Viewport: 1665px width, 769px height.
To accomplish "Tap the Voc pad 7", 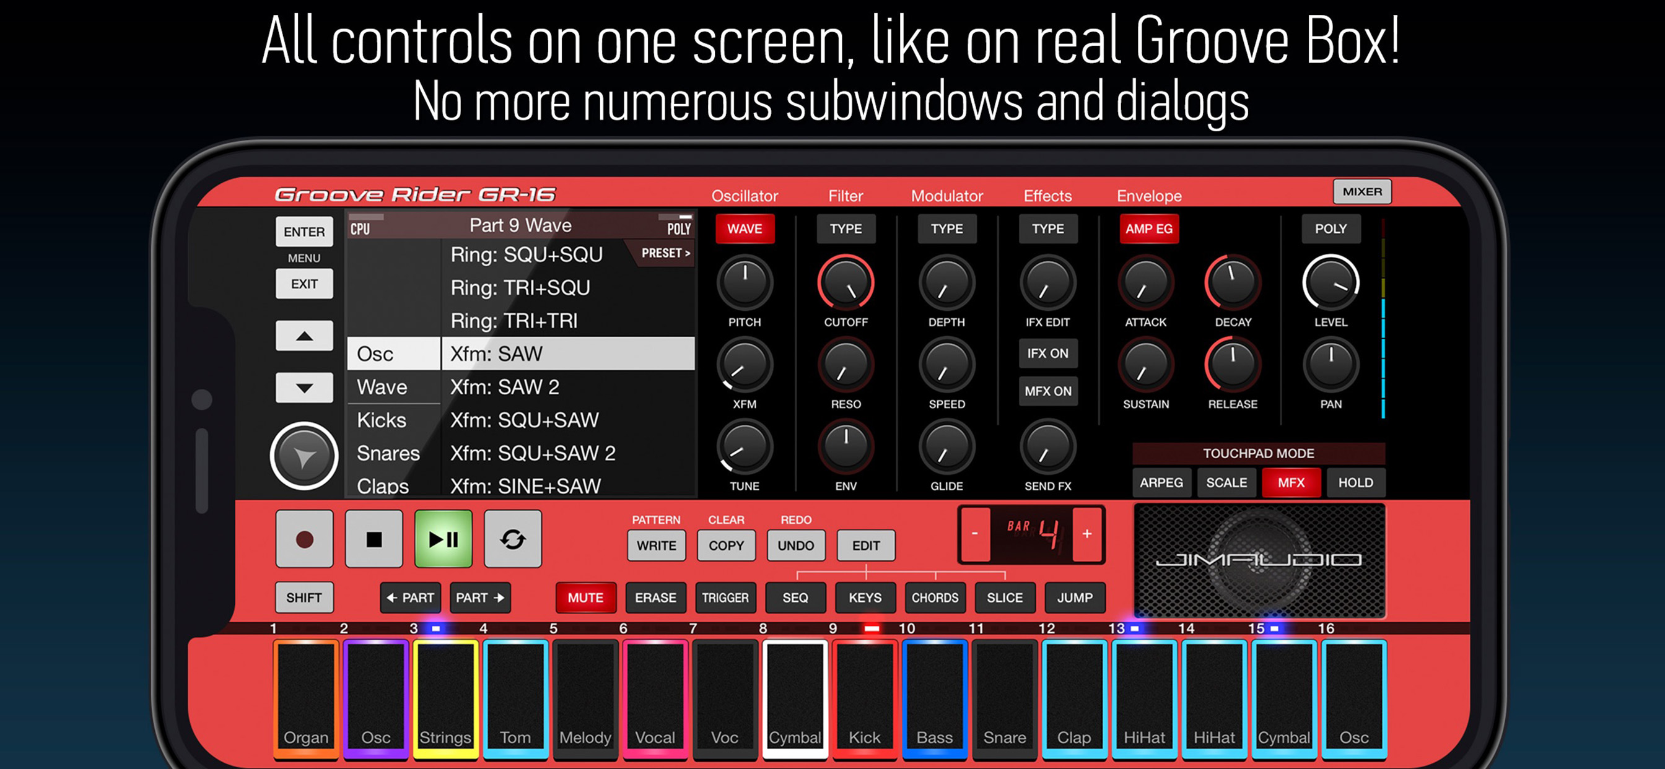I will tap(725, 698).
